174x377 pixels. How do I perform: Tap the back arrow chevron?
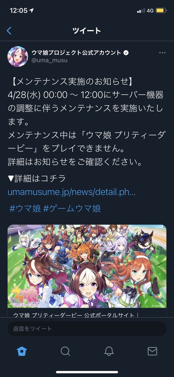tap(9, 30)
